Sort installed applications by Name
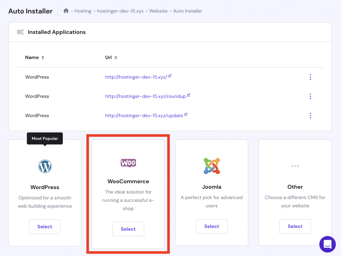The width and height of the screenshot is (341, 256). point(35,58)
